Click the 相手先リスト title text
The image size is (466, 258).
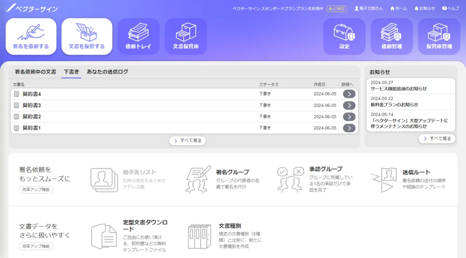pyautogui.click(x=139, y=172)
